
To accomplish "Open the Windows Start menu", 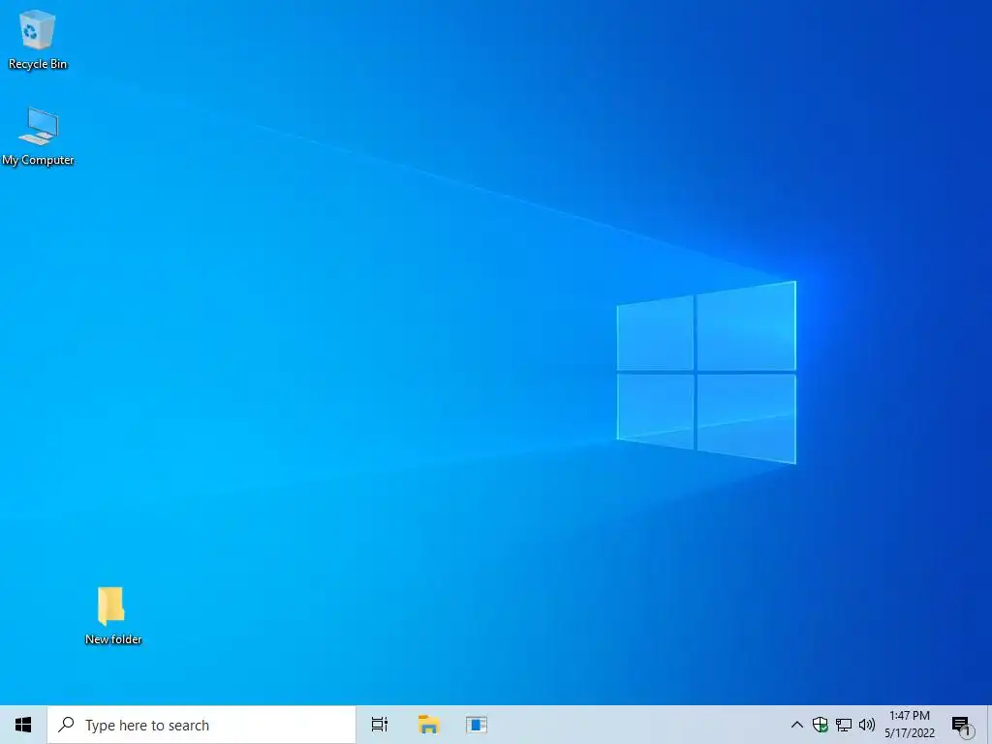I will pos(23,725).
